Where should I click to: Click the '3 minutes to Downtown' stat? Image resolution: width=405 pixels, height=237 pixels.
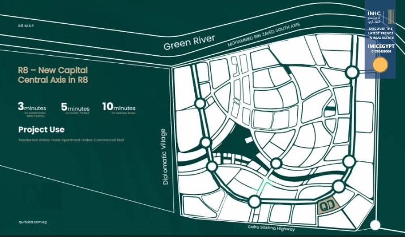33,108
